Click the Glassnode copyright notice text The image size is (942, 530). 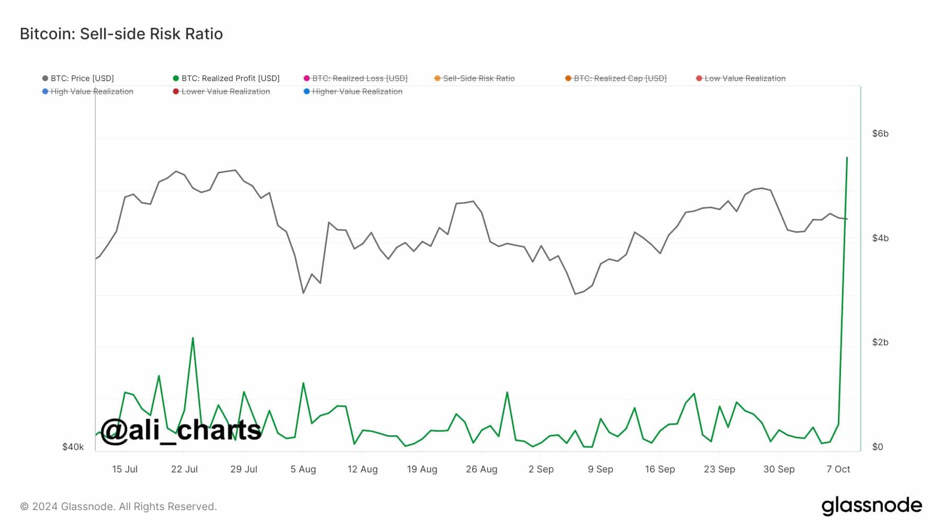point(118,506)
